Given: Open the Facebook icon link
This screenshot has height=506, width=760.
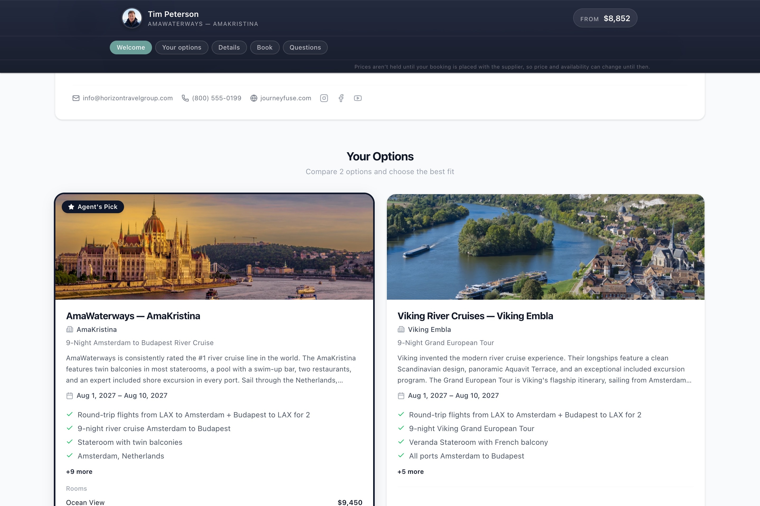Looking at the screenshot, I should [x=341, y=98].
